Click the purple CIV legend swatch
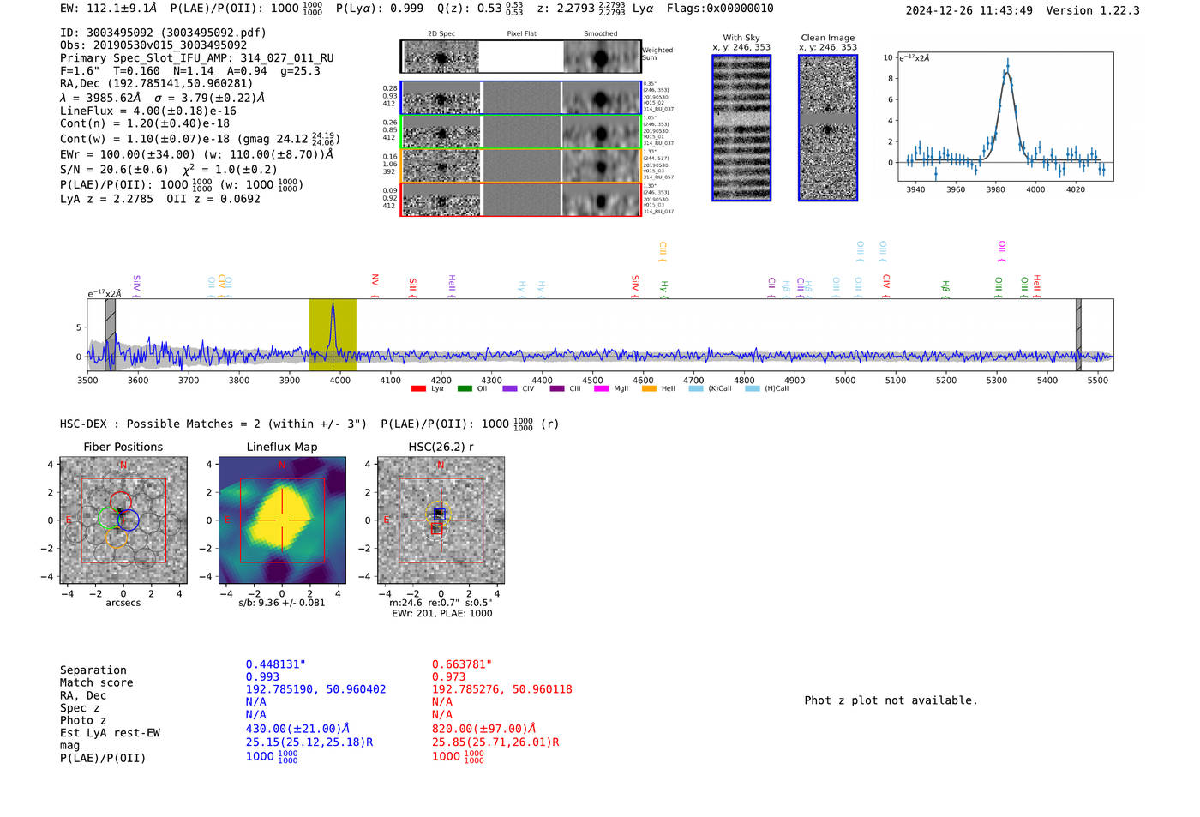This screenshot has height=817, width=1200. 510,388
